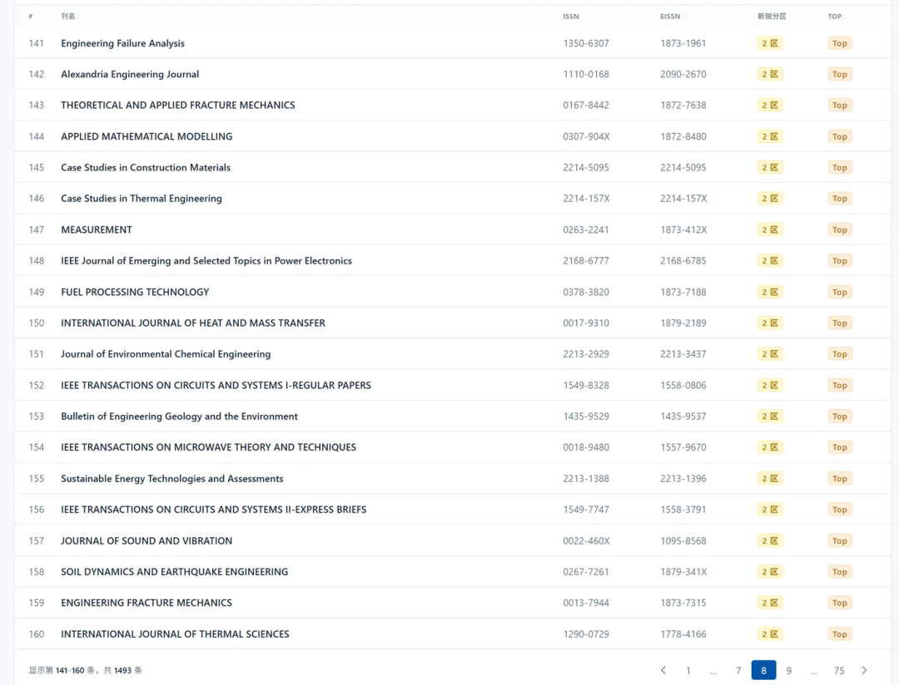Open Sustainable Energy Technologies and Assessments
This screenshot has height=685, width=899.
pos(172,479)
